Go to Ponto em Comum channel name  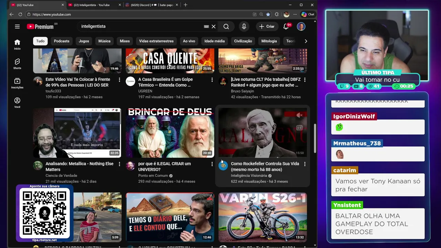[x=153, y=176]
